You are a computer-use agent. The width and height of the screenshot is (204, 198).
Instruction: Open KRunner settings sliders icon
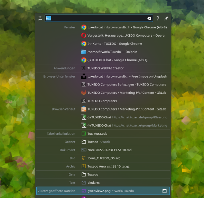tap(40, 18)
